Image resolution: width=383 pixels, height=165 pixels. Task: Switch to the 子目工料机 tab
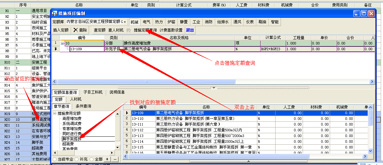pyautogui.click(x=93, y=92)
